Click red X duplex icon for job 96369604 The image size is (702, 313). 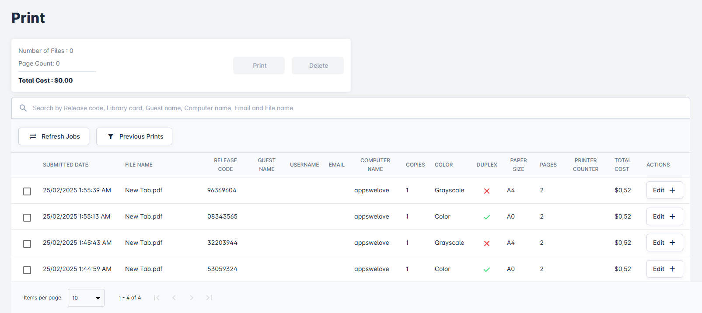487,191
